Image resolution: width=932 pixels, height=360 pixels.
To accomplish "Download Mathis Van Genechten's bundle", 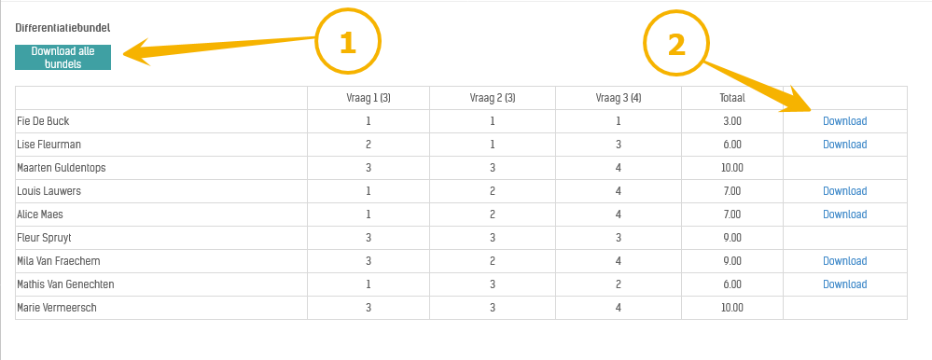I will point(844,284).
